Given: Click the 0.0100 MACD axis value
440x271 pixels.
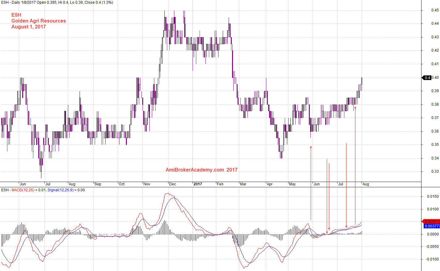Looking at the screenshot, I should point(433,209).
